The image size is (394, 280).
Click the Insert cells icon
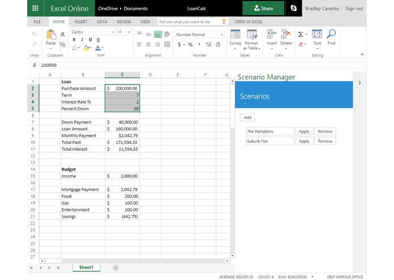click(x=272, y=34)
